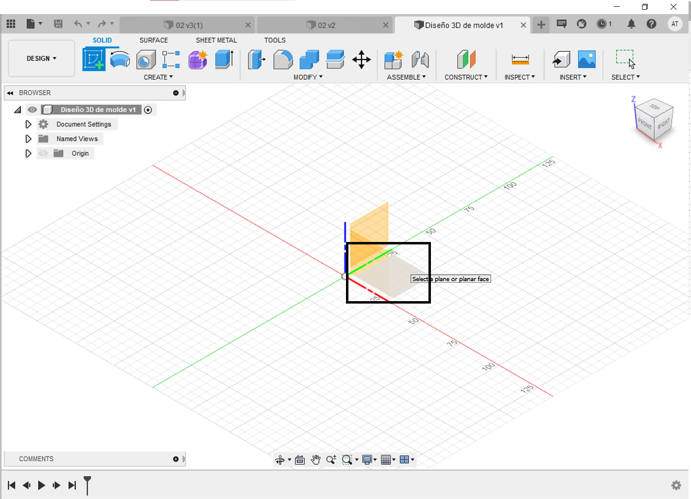Select the Hole tool icon
Viewport: 691px width, 499px height.
(146, 60)
